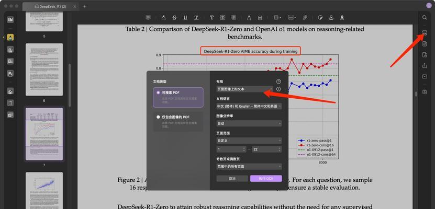This screenshot has height=209, width=435.
Task: Click legend entry 'o1-0912-cons@64'
Action: tap(320, 155)
